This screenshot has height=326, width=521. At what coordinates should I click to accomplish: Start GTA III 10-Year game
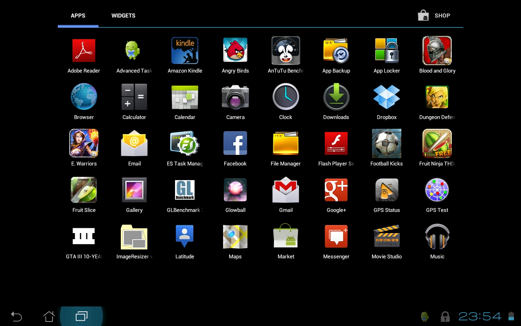click(x=84, y=236)
